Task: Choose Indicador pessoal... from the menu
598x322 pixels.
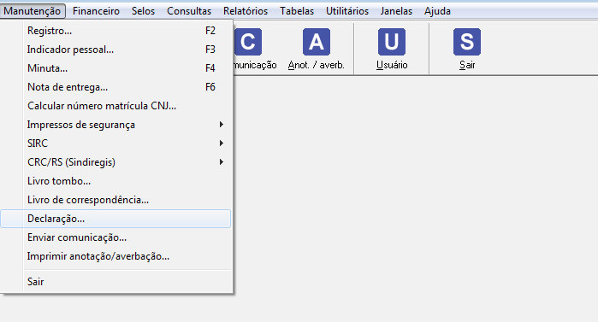Action: [x=116, y=50]
